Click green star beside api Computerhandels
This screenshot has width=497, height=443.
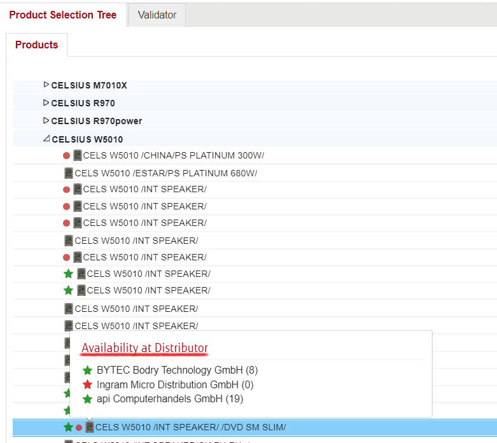[87, 399]
